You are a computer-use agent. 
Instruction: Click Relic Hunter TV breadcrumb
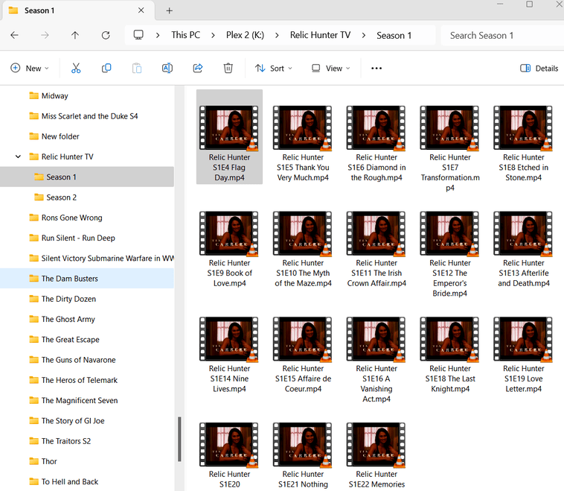(x=320, y=35)
